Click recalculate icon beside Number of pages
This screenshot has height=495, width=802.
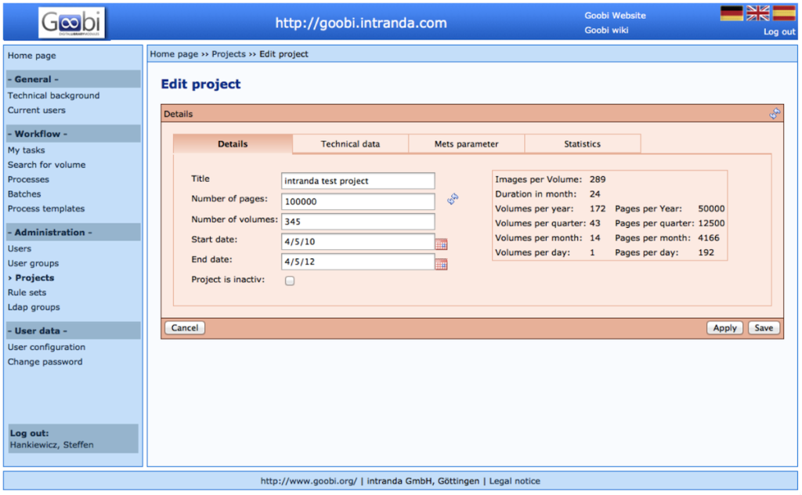453,199
